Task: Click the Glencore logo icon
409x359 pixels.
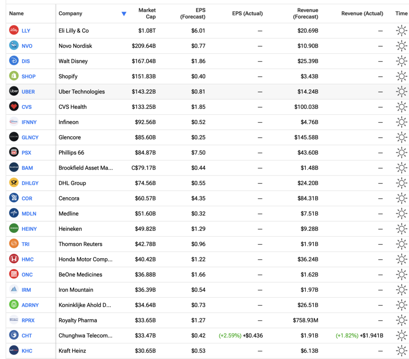Action: (14, 137)
